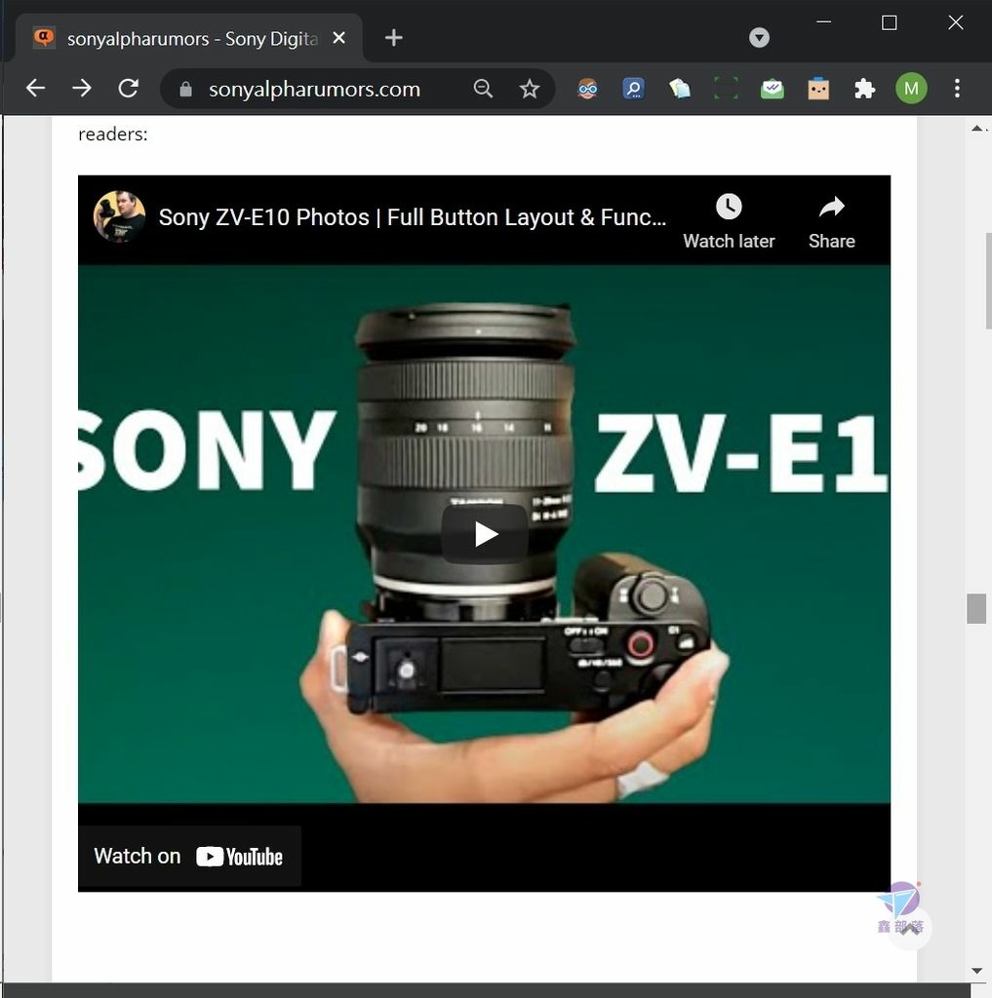Click the green bracket screenshot extension
The height and width of the screenshot is (998, 992).
tap(726, 89)
